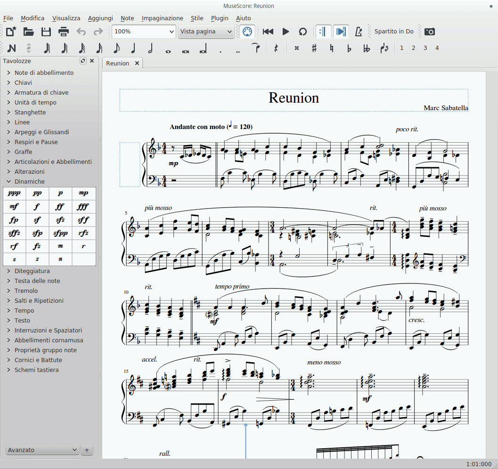498x469 pixels.
Task: Click the print score icon
Action: click(64, 32)
